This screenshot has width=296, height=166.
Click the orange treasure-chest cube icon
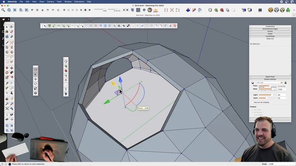click(x=271, y=10)
